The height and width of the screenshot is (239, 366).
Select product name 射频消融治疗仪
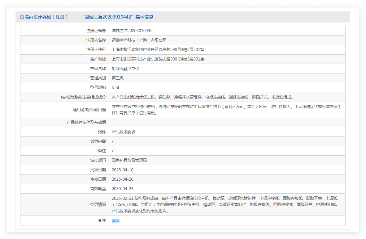click(125, 69)
